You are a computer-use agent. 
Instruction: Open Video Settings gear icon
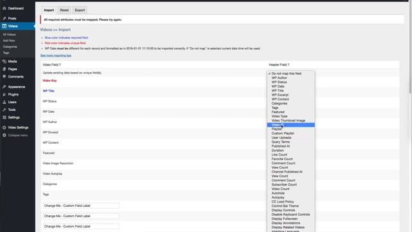coord(5,128)
